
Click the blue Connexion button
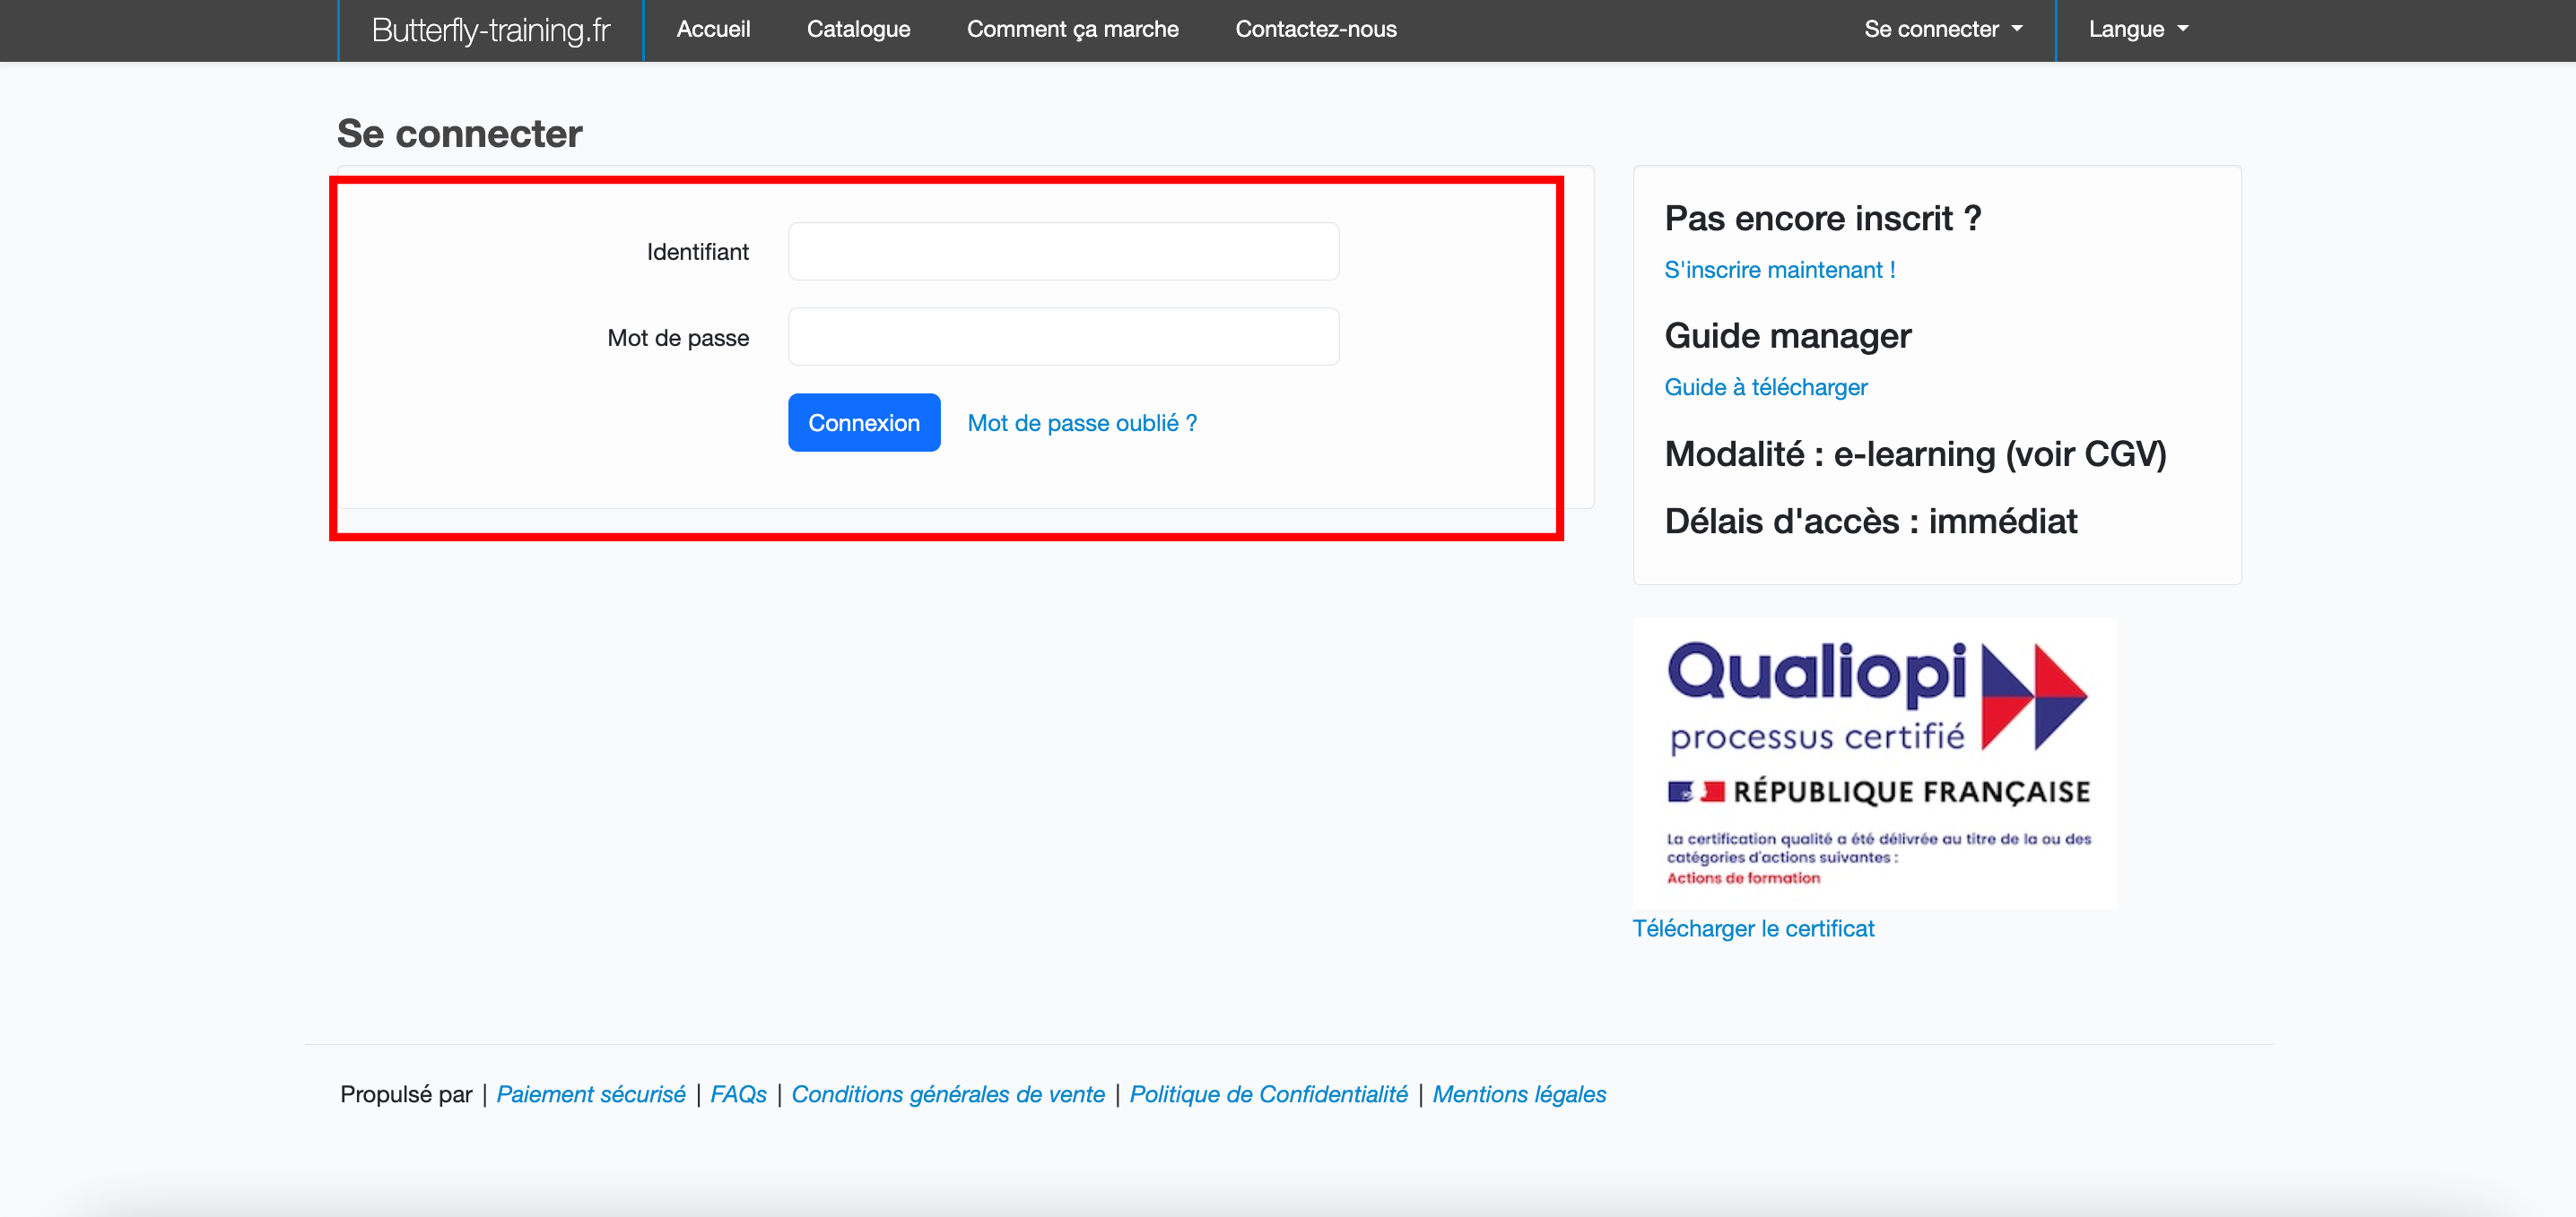click(864, 423)
